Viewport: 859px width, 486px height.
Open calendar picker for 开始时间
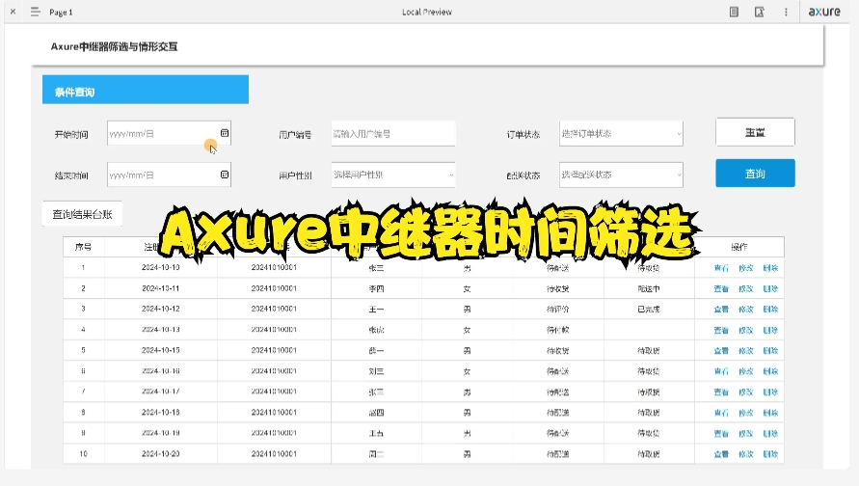tap(225, 133)
